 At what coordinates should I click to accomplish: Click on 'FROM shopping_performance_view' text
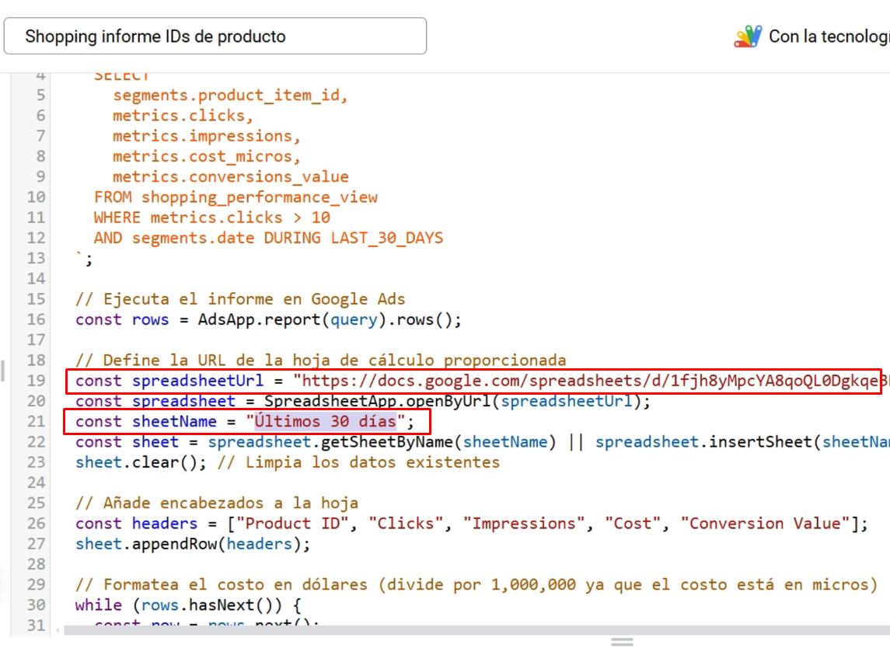click(236, 197)
